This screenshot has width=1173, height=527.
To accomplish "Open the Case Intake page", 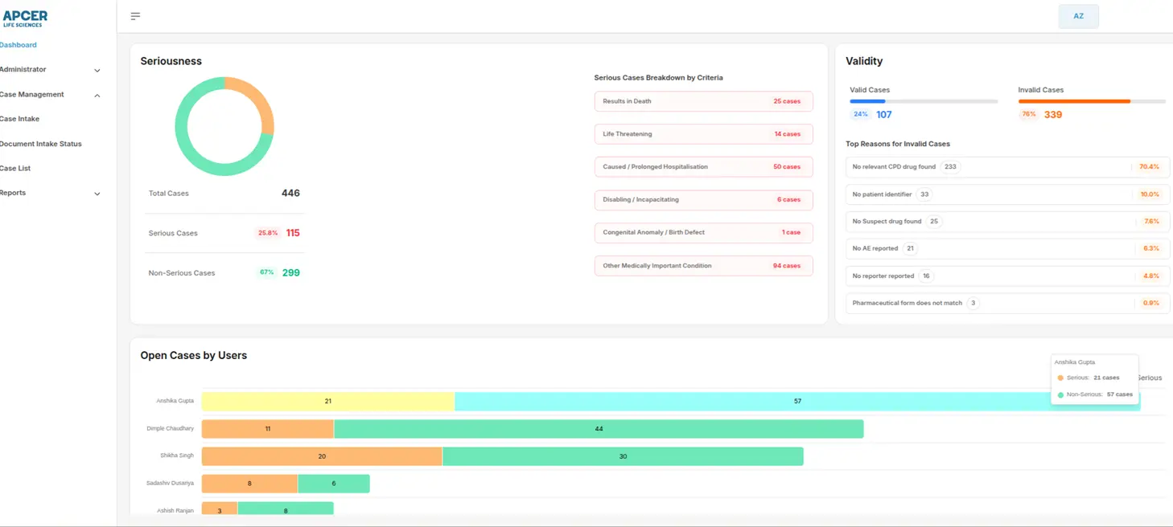I will [19, 118].
